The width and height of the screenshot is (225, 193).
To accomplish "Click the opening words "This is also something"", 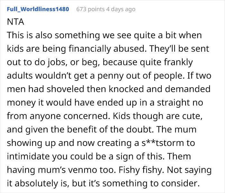I will tap(53, 35).
